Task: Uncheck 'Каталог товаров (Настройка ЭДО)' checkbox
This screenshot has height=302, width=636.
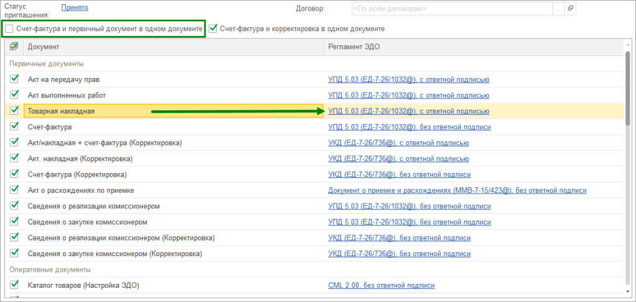Action: tap(14, 285)
